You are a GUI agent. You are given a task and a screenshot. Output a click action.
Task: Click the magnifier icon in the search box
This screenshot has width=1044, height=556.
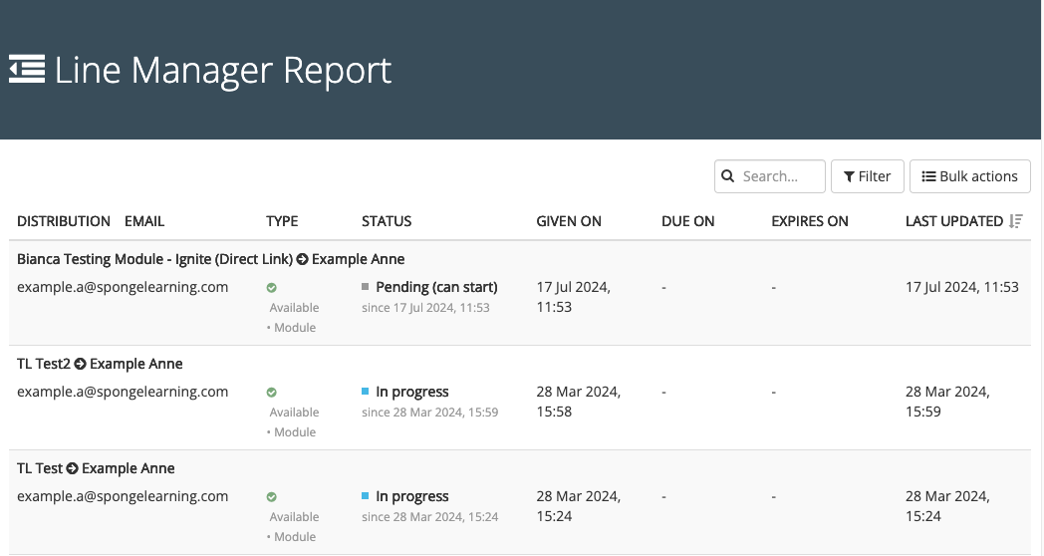[x=728, y=176]
